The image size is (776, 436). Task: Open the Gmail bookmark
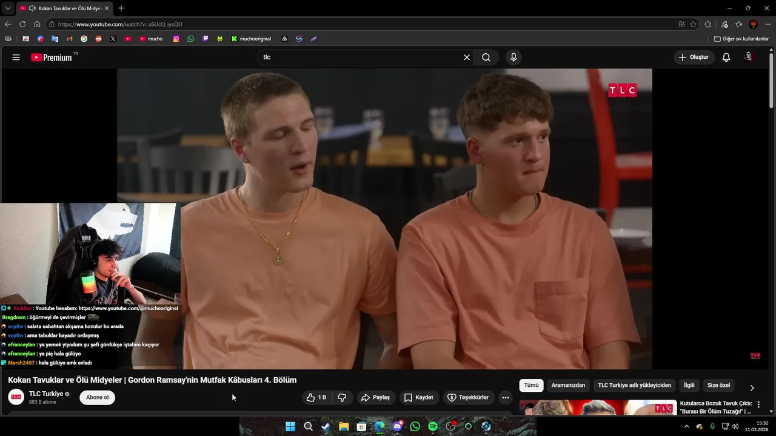69,39
